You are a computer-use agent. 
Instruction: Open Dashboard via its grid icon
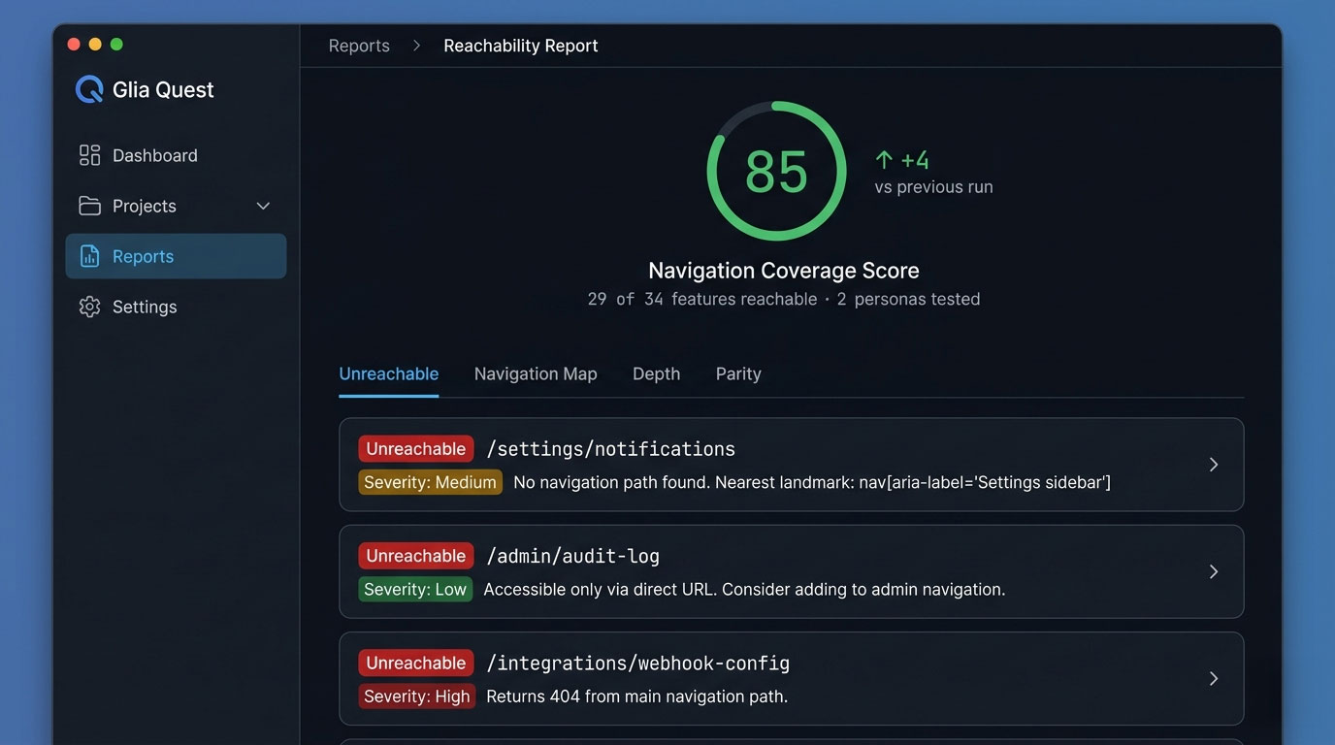(x=89, y=155)
